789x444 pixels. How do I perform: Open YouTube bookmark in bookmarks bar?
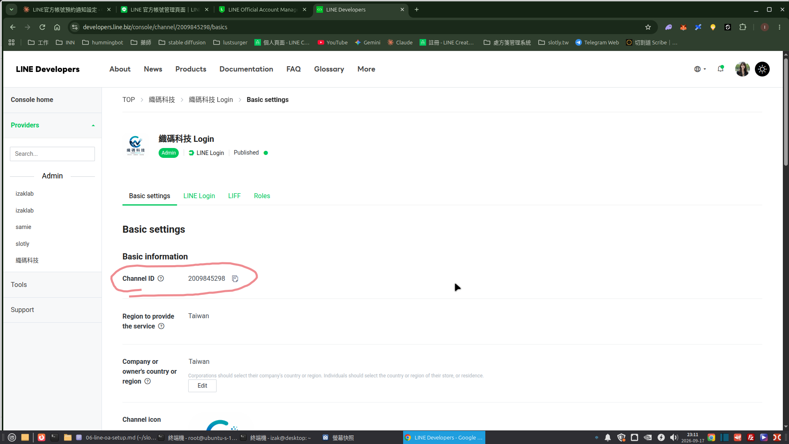(x=332, y=42)
